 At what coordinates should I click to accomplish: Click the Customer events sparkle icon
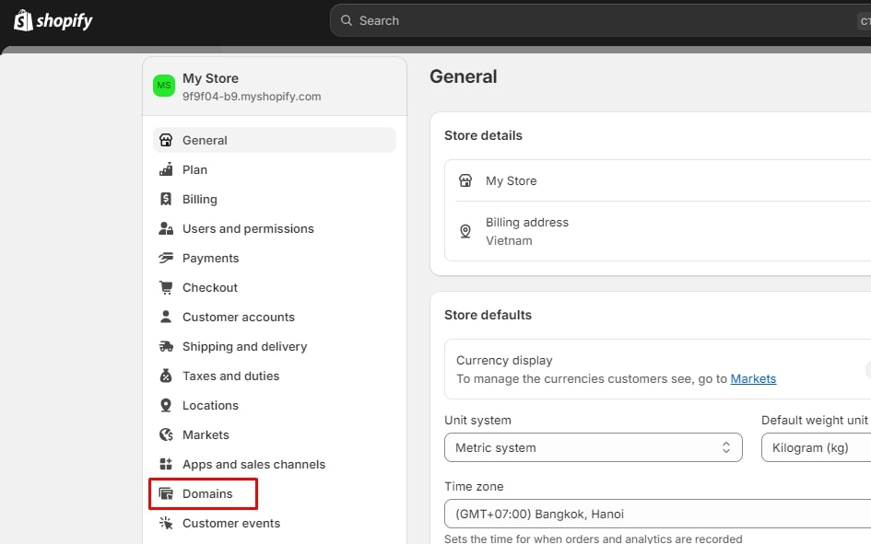(166, 523)
